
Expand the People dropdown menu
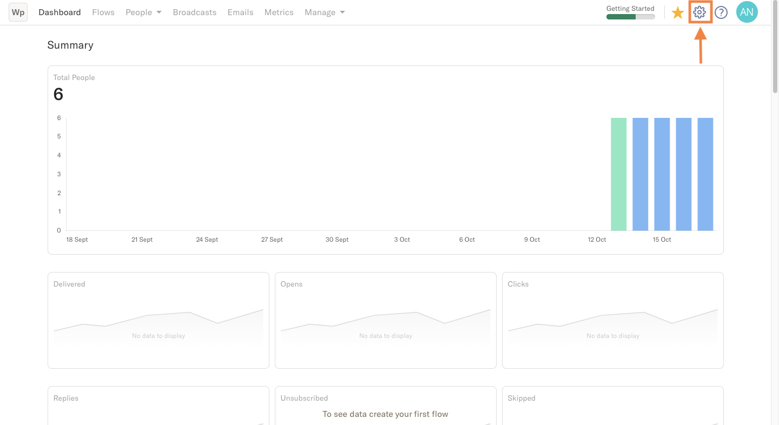coord(143,12)
